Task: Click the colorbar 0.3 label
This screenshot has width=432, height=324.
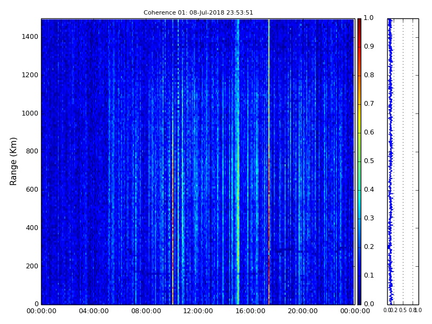Action: (369, 218)
